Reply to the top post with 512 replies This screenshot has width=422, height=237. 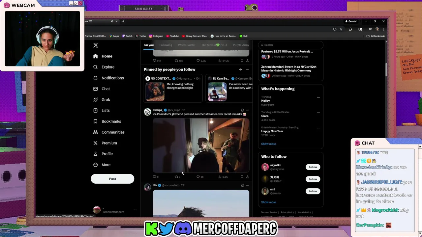154,61
